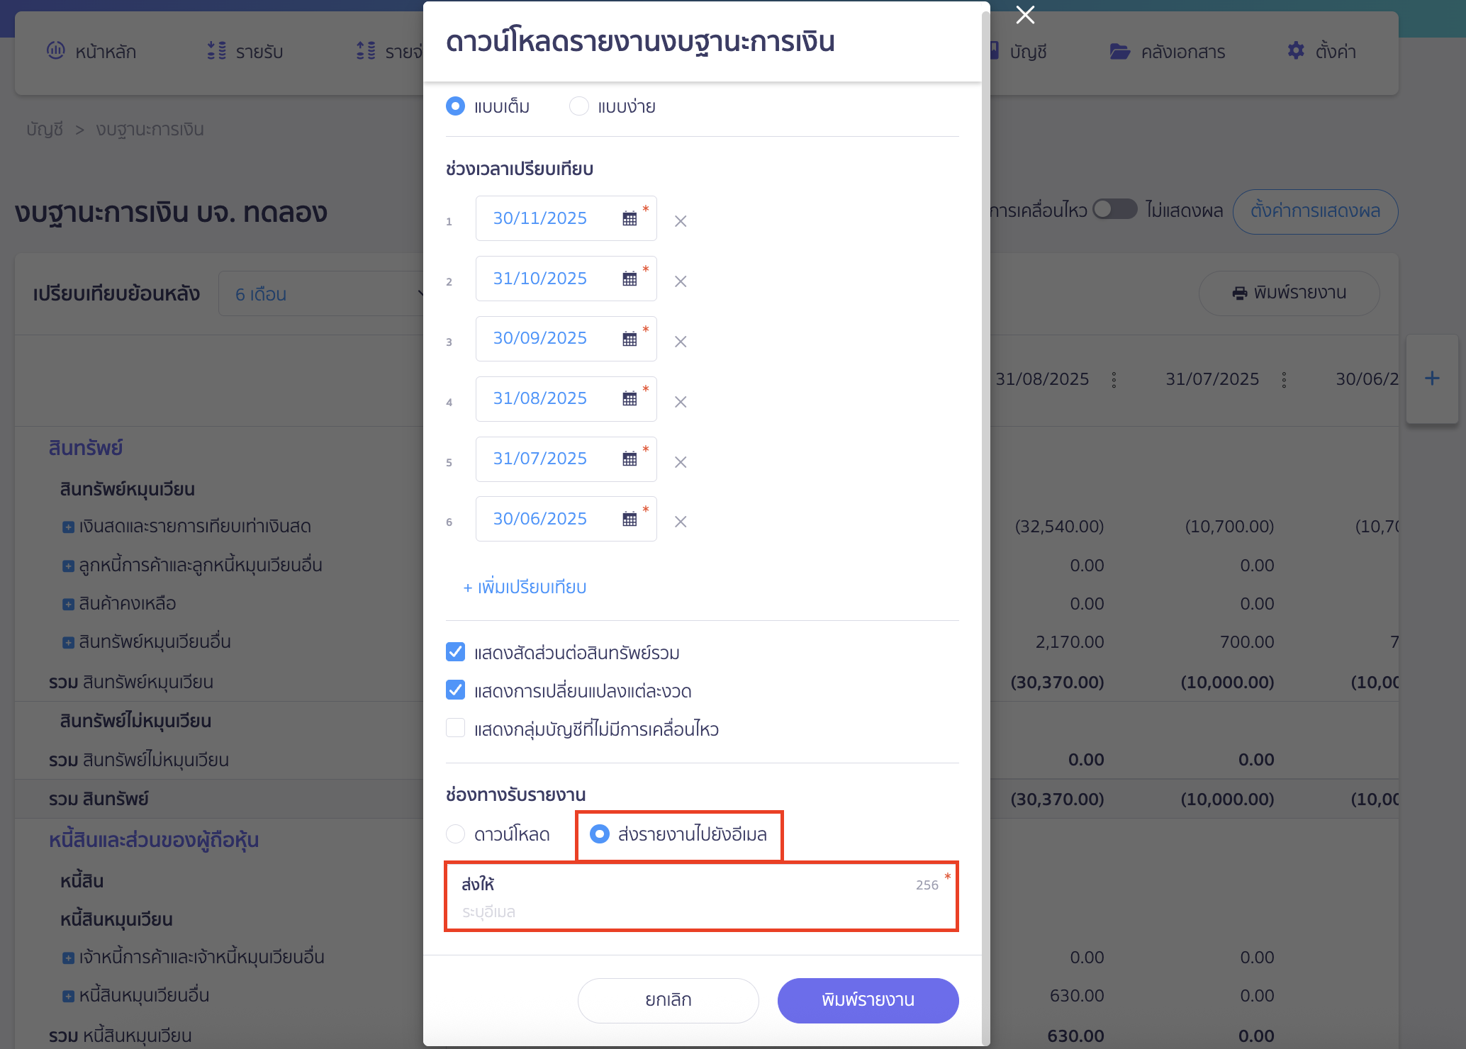
Task: Open calendar picker for 30/06/2025 date
Action: pyautogui.click(x=630, y=519)
